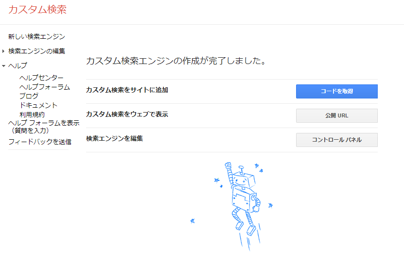Select the ヘルプ sidebar heading
Viewport: 404px width, 261px height.
tap(18, 65)
